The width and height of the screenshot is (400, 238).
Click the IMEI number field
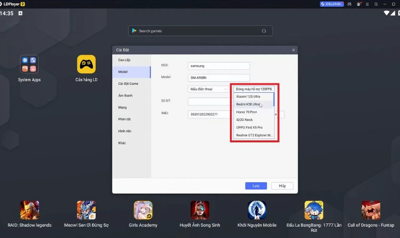(x=209, y=114)
